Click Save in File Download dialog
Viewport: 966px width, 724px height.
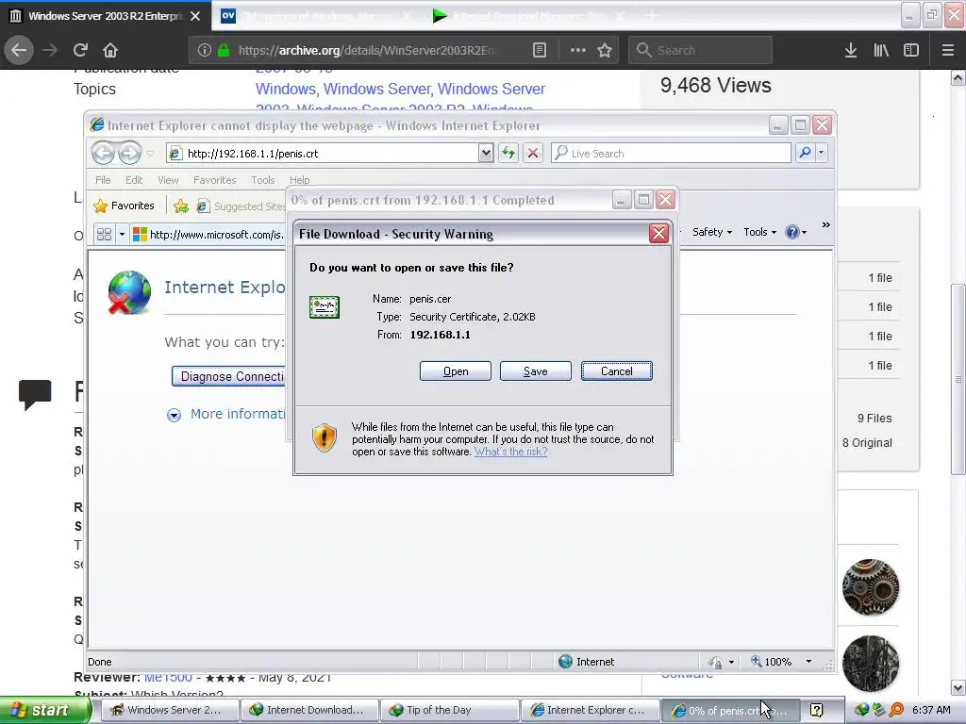pyautogui.click(x=536, y=371)
